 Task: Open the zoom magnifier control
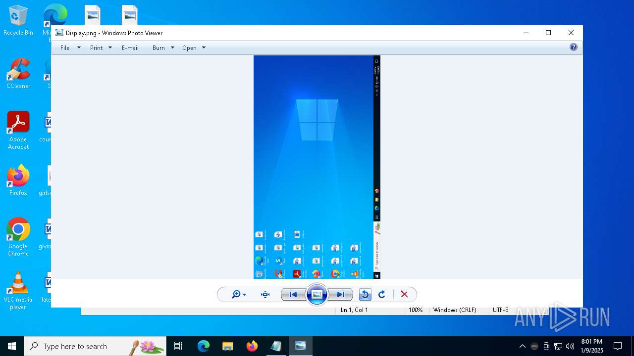coord(239,295)
